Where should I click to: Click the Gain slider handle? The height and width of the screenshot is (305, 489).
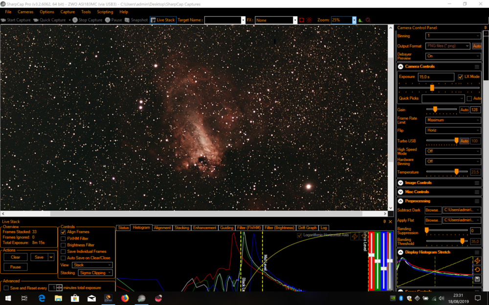(435, 110)
